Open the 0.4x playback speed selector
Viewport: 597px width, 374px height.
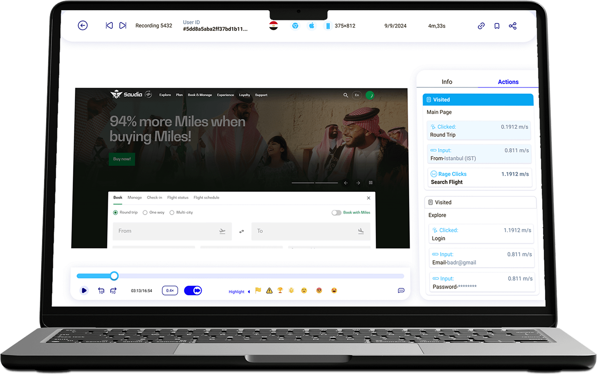point(170,291)
